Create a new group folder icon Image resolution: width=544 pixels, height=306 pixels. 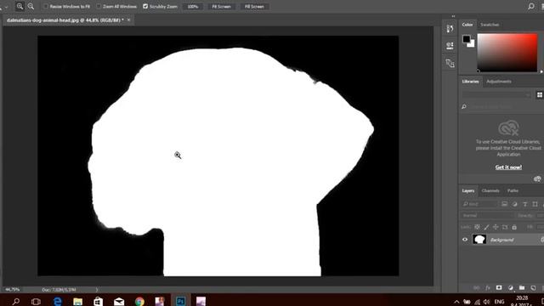tap(522, 287)
